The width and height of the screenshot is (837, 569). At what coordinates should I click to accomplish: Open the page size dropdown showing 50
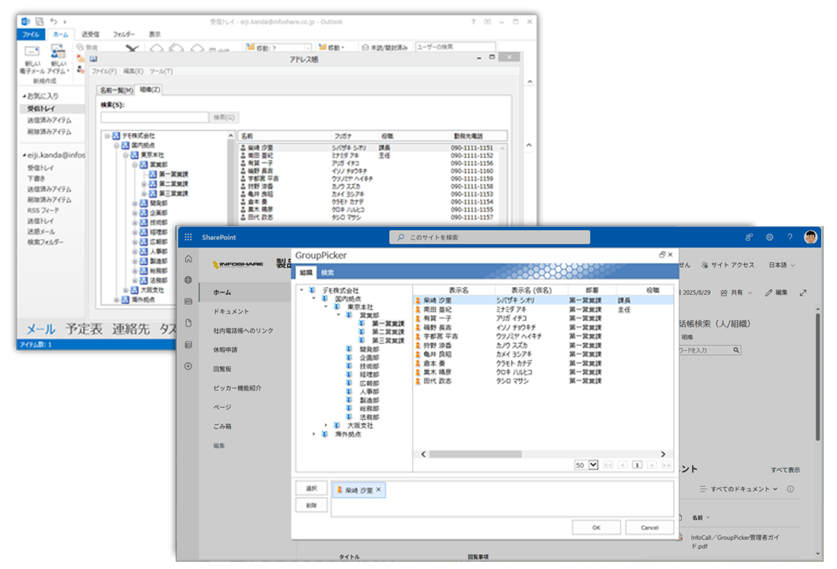(593, 465)
